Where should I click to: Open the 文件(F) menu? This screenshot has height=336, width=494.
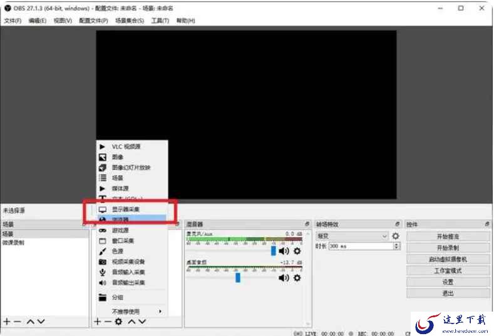[13, 21]
